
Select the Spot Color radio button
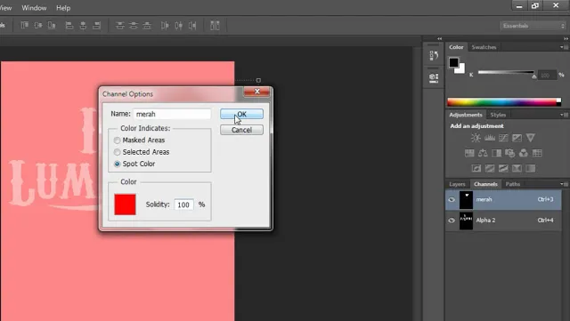117,164
